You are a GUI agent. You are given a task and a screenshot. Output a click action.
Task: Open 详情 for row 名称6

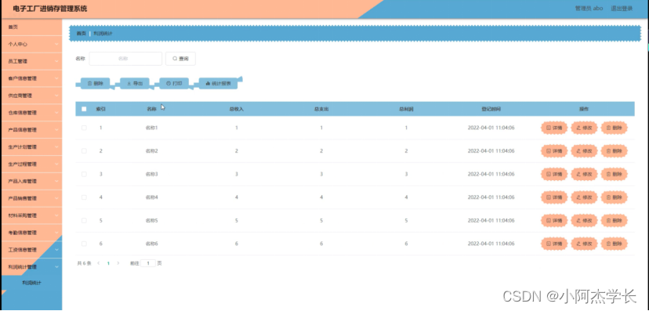(554, 244)
